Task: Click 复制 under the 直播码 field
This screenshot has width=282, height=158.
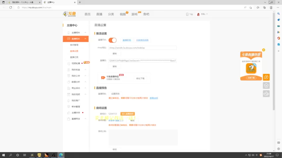Action: coord(115,66)
